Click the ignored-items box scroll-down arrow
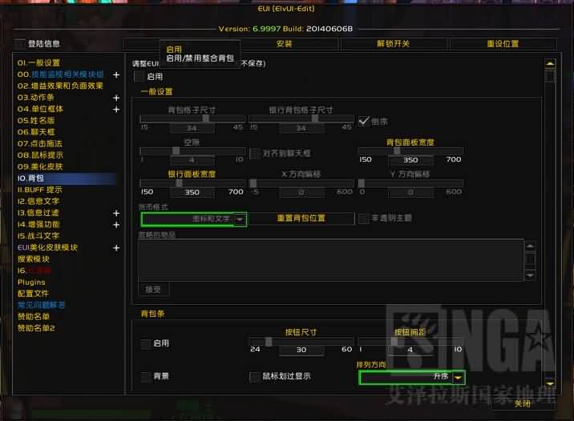Viewport: 574px width, 421px height. (530, 275)
